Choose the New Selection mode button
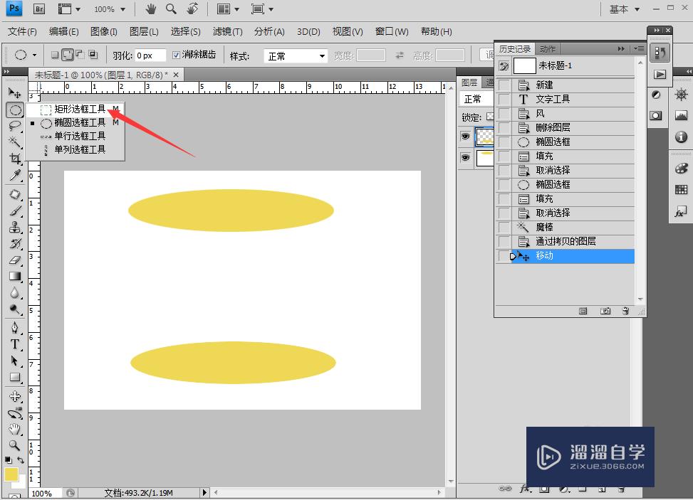693x500 pixels. 55,55
